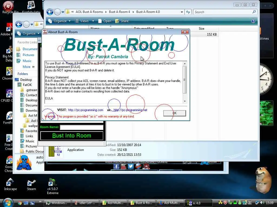Click the taskbar clock 15:09
Viewport: 277px width, 207px height.
pos(270,203)
